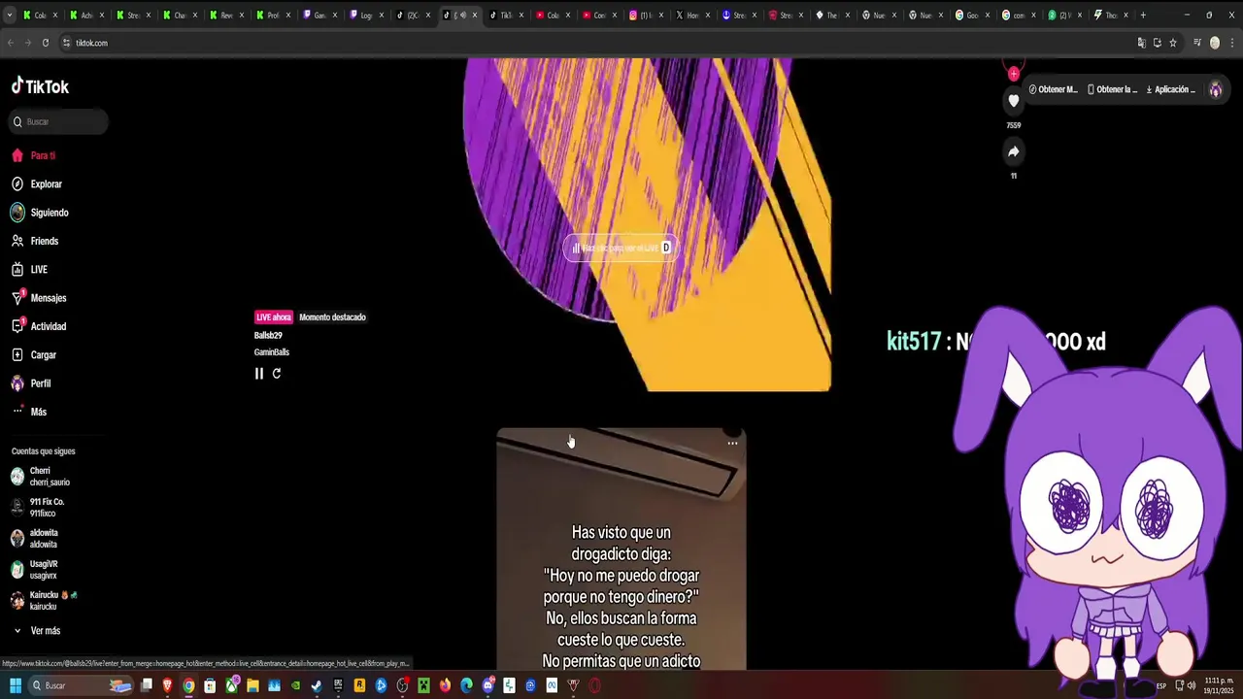
Task: Click the Momento destacado label
Action: point(332,317)
